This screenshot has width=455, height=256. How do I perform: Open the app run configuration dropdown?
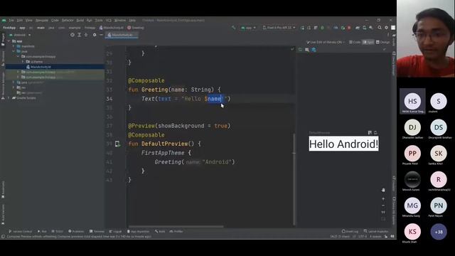[x=248, y=28]
